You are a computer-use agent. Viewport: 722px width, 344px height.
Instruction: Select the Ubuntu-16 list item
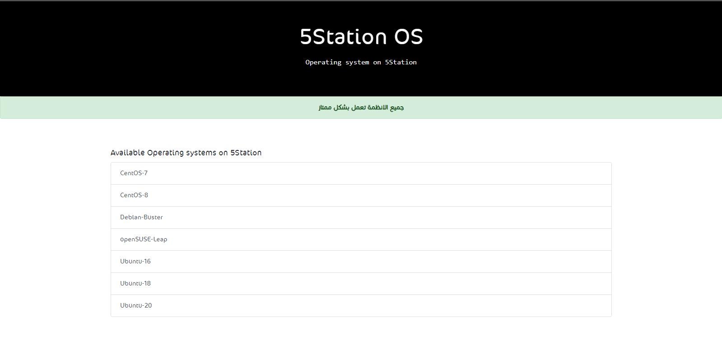(135, 262)
